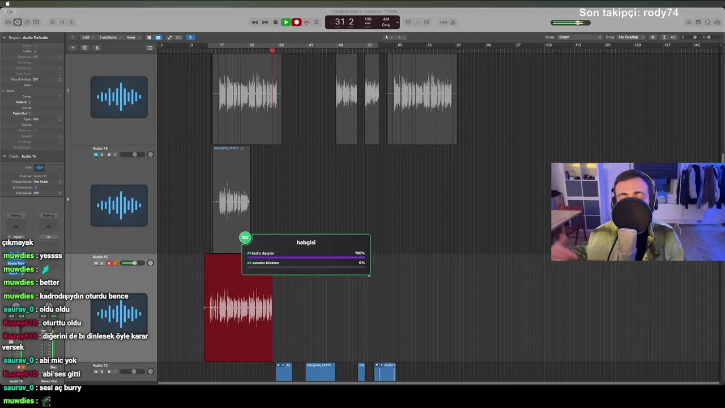725x408 pixels.
Task: Open the Mixer sliders icon
Action: click(62, 22)
